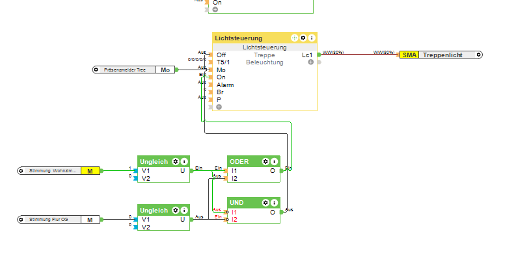Click input I2 of the ODER block
The image size is (516, 273).
click(234, 179)
